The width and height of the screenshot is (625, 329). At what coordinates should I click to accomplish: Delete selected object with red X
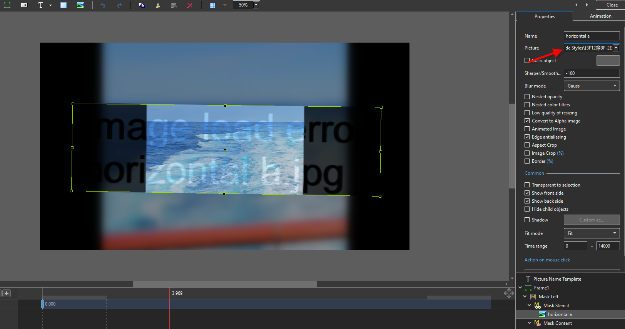click(x=190, y=5)
